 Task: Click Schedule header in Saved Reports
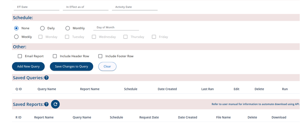(116, 117)
